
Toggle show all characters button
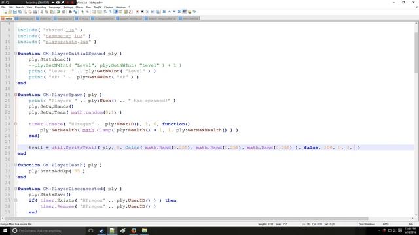(111, 12)
